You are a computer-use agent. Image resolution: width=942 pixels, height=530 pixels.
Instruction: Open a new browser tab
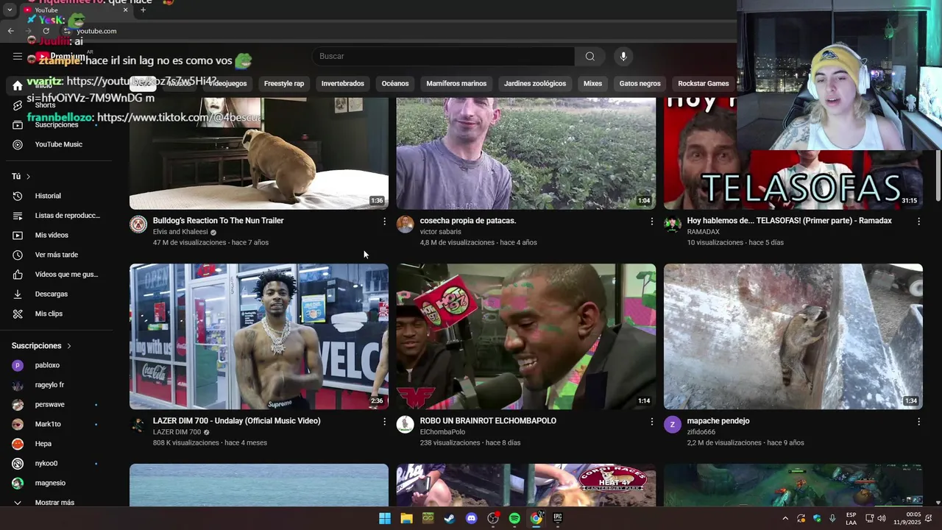point(143,10)
